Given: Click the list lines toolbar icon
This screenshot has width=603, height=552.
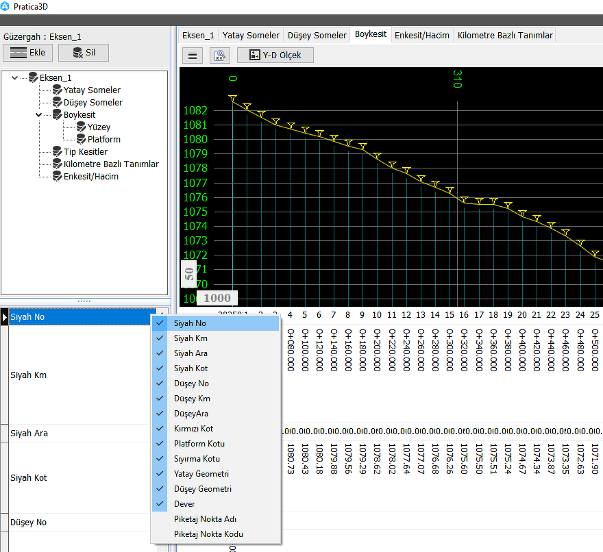Looking at the screenshot, I should [193, 55].
